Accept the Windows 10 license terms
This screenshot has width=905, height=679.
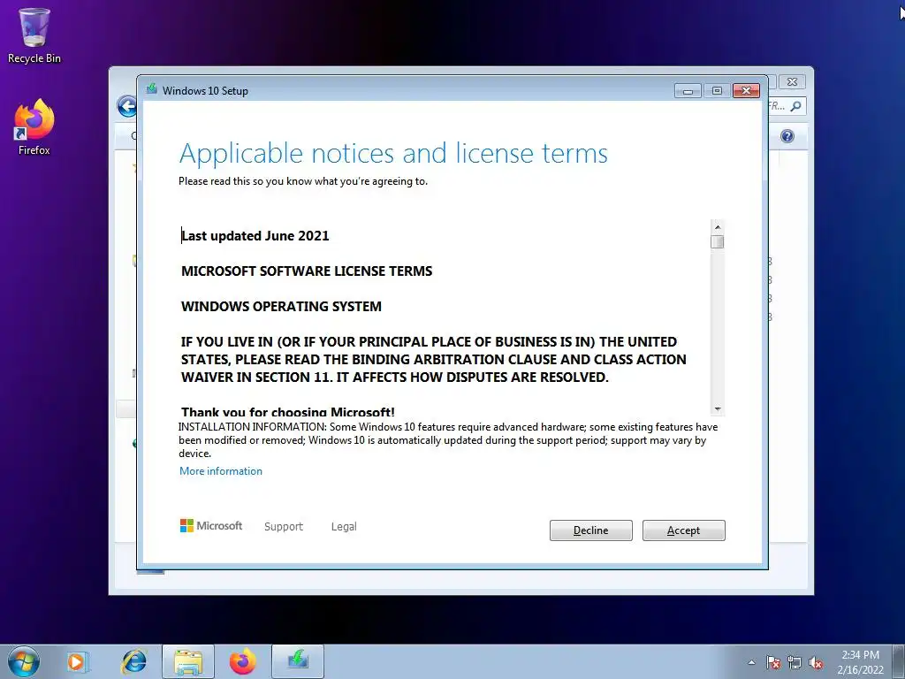pos(683,530)
